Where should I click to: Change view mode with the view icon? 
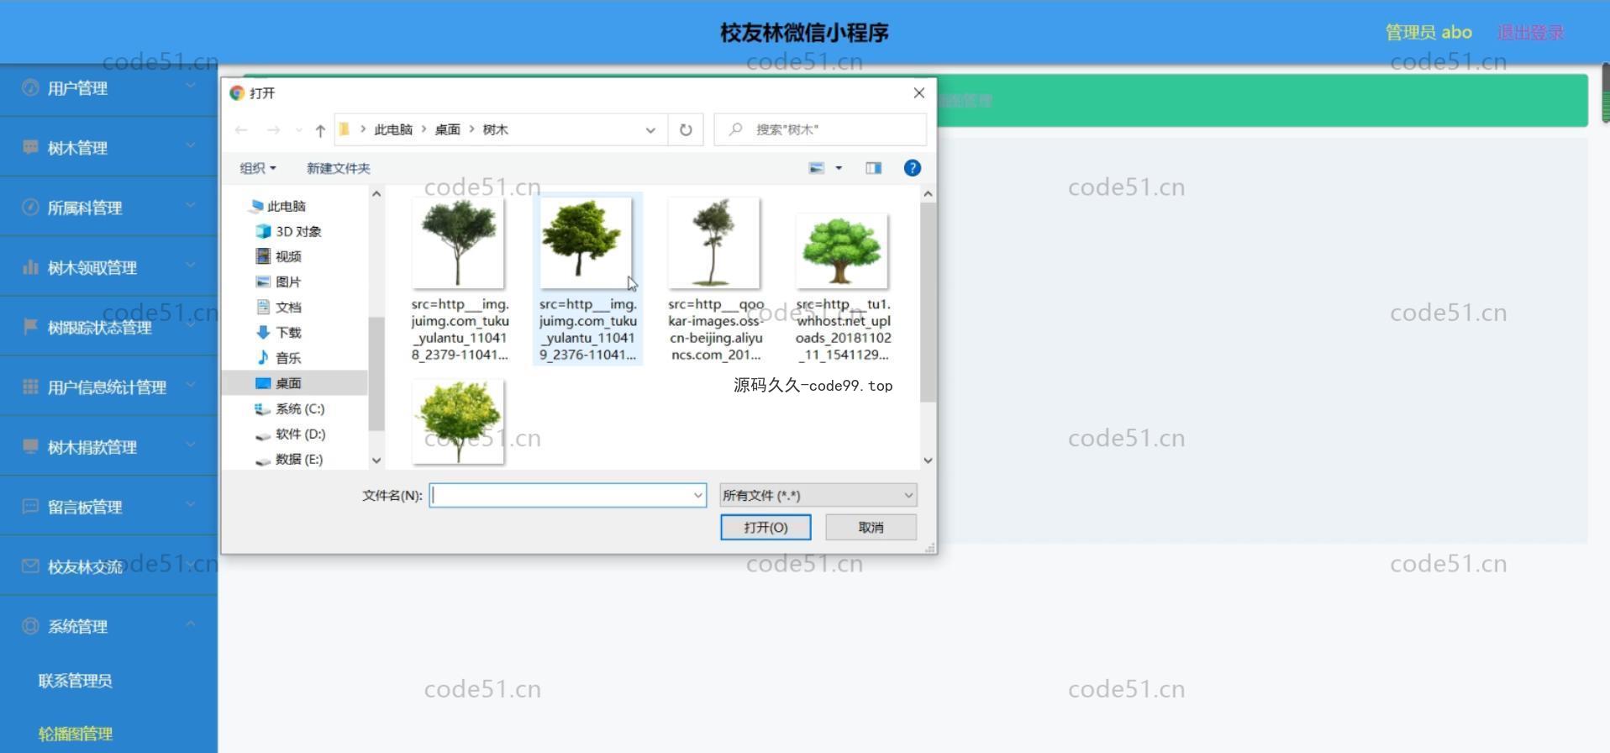click(x=816, y=168)
